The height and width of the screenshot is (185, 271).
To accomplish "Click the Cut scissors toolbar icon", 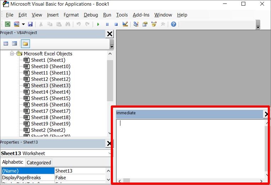I will click(41, 24).
